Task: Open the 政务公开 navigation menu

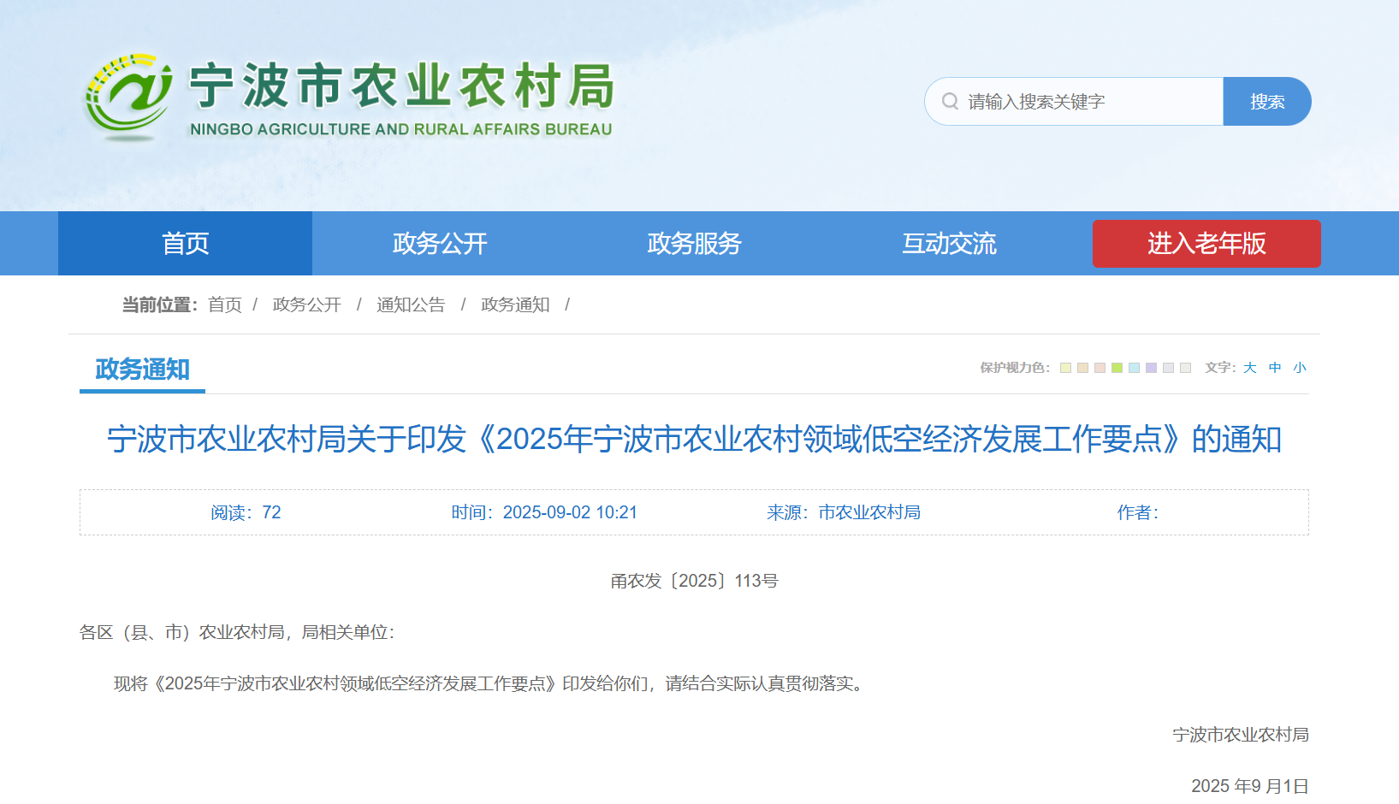Action: pos(439,244)
